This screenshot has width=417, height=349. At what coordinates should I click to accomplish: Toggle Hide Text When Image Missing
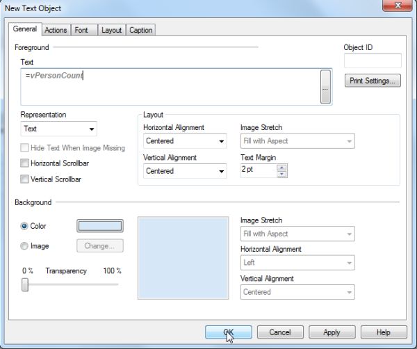24,147
